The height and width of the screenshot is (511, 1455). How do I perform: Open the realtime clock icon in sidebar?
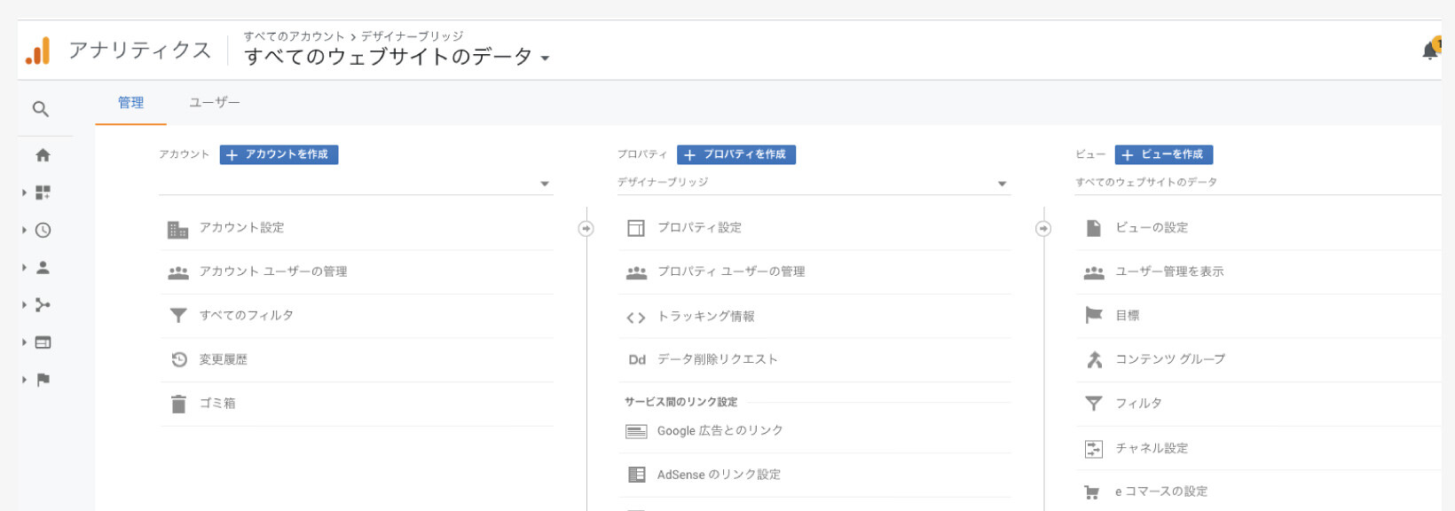click(43, 230)
